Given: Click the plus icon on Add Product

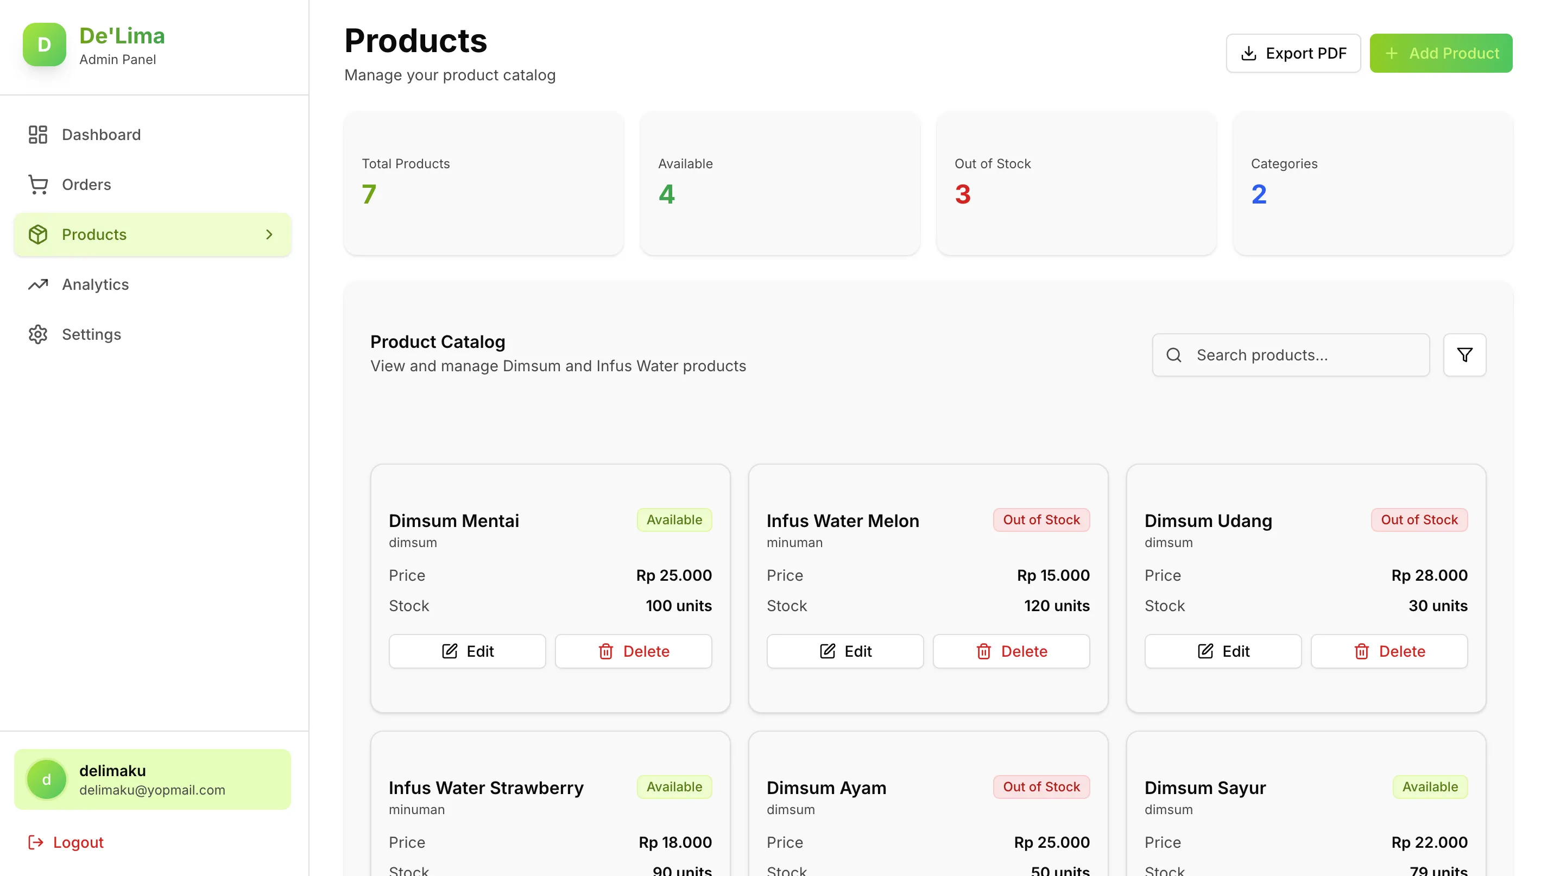Looking at the screenshot, I should point(1391,54).
